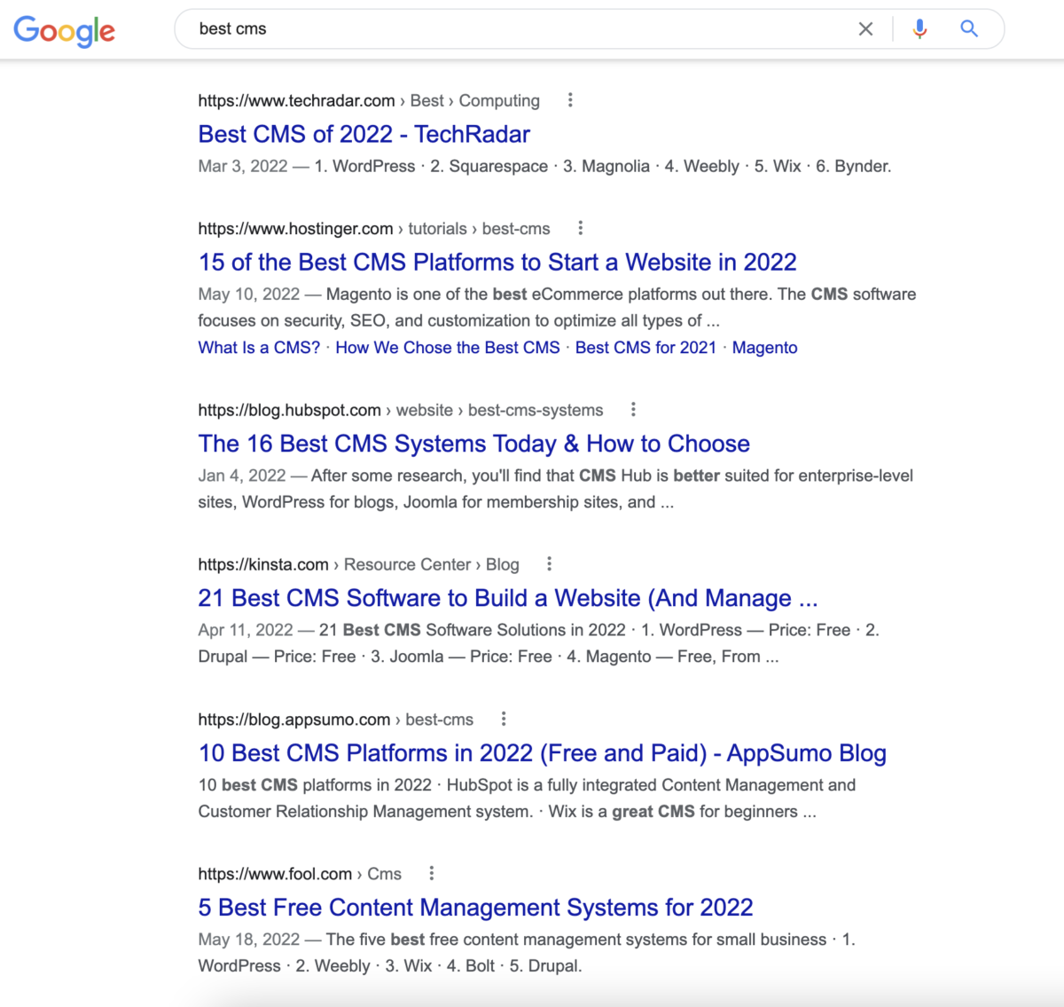Screen dimensions: 1064x1007
Task: Open the three-dot menu on the HubSpot result
Action: (633, 409)
